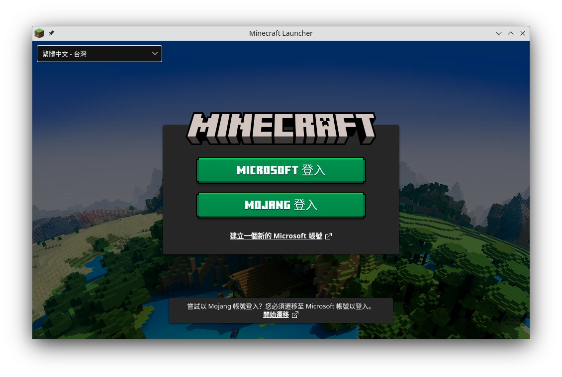Click the grass block app icon in title bar
Screen dimensions: 562x377
tap(39, 33)
